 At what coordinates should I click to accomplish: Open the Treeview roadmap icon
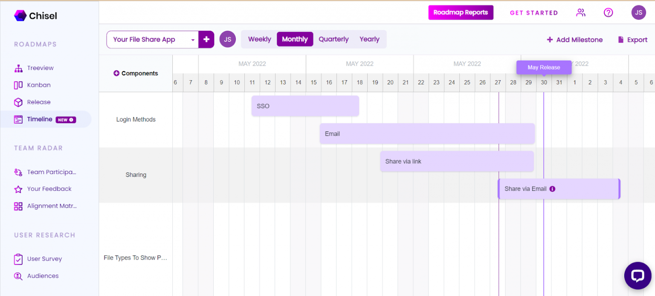point(18,68)
